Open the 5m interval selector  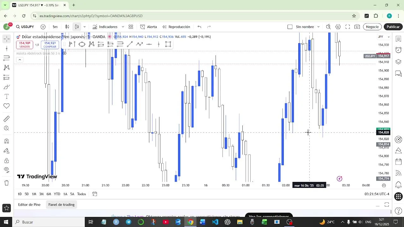click(x=55, y=27)
